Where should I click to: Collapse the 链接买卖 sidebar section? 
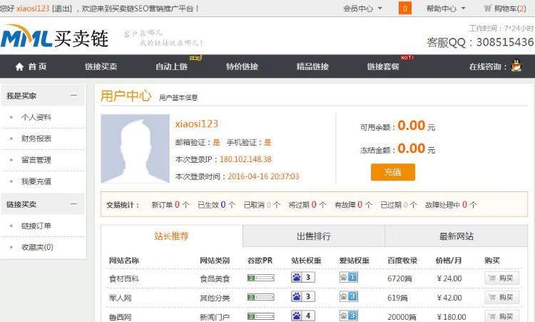pos(73,204)
